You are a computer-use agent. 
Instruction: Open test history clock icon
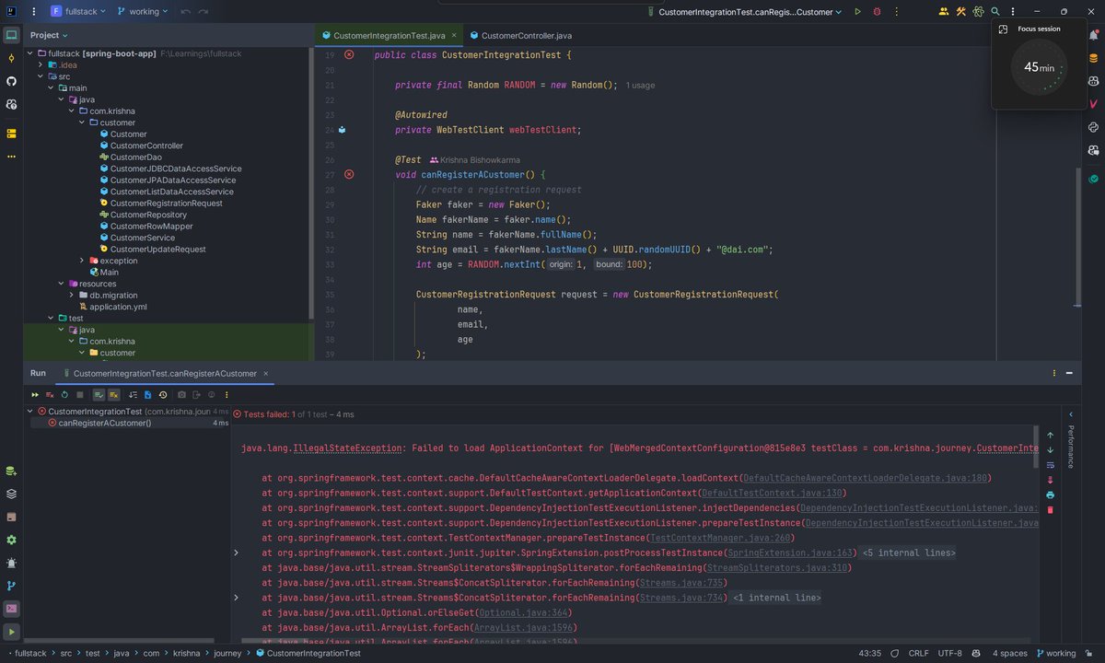pos(163,394)
